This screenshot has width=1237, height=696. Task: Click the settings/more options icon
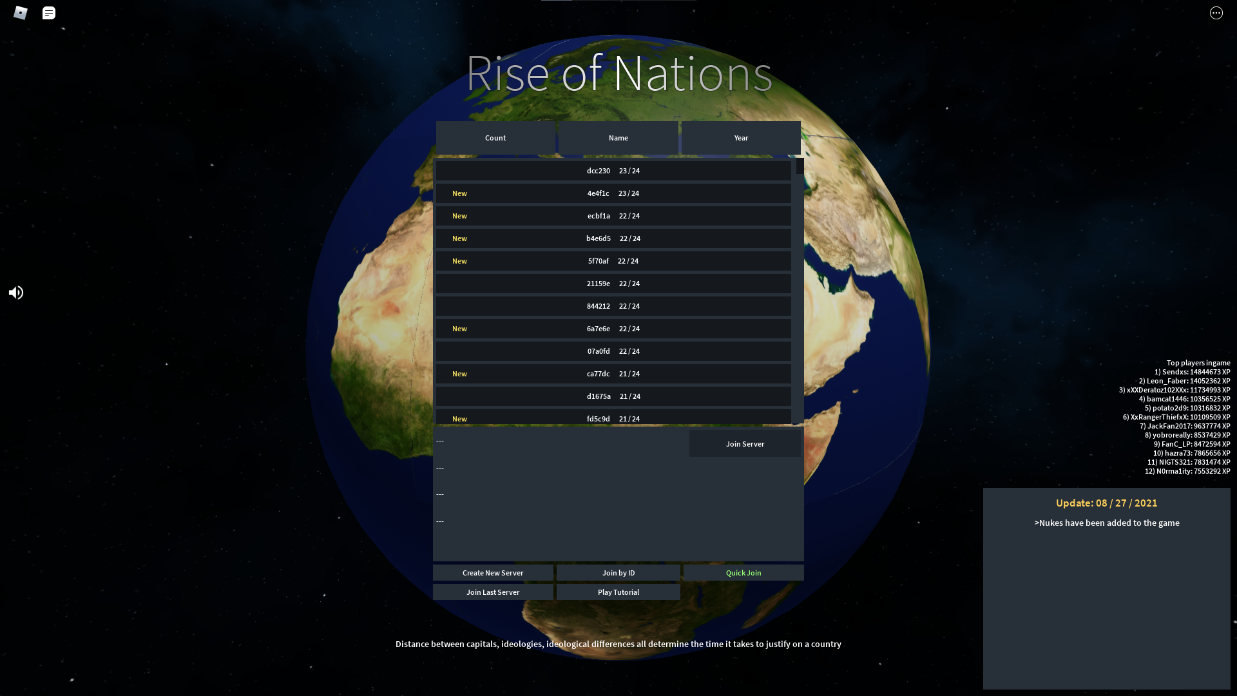(1216, 13)
